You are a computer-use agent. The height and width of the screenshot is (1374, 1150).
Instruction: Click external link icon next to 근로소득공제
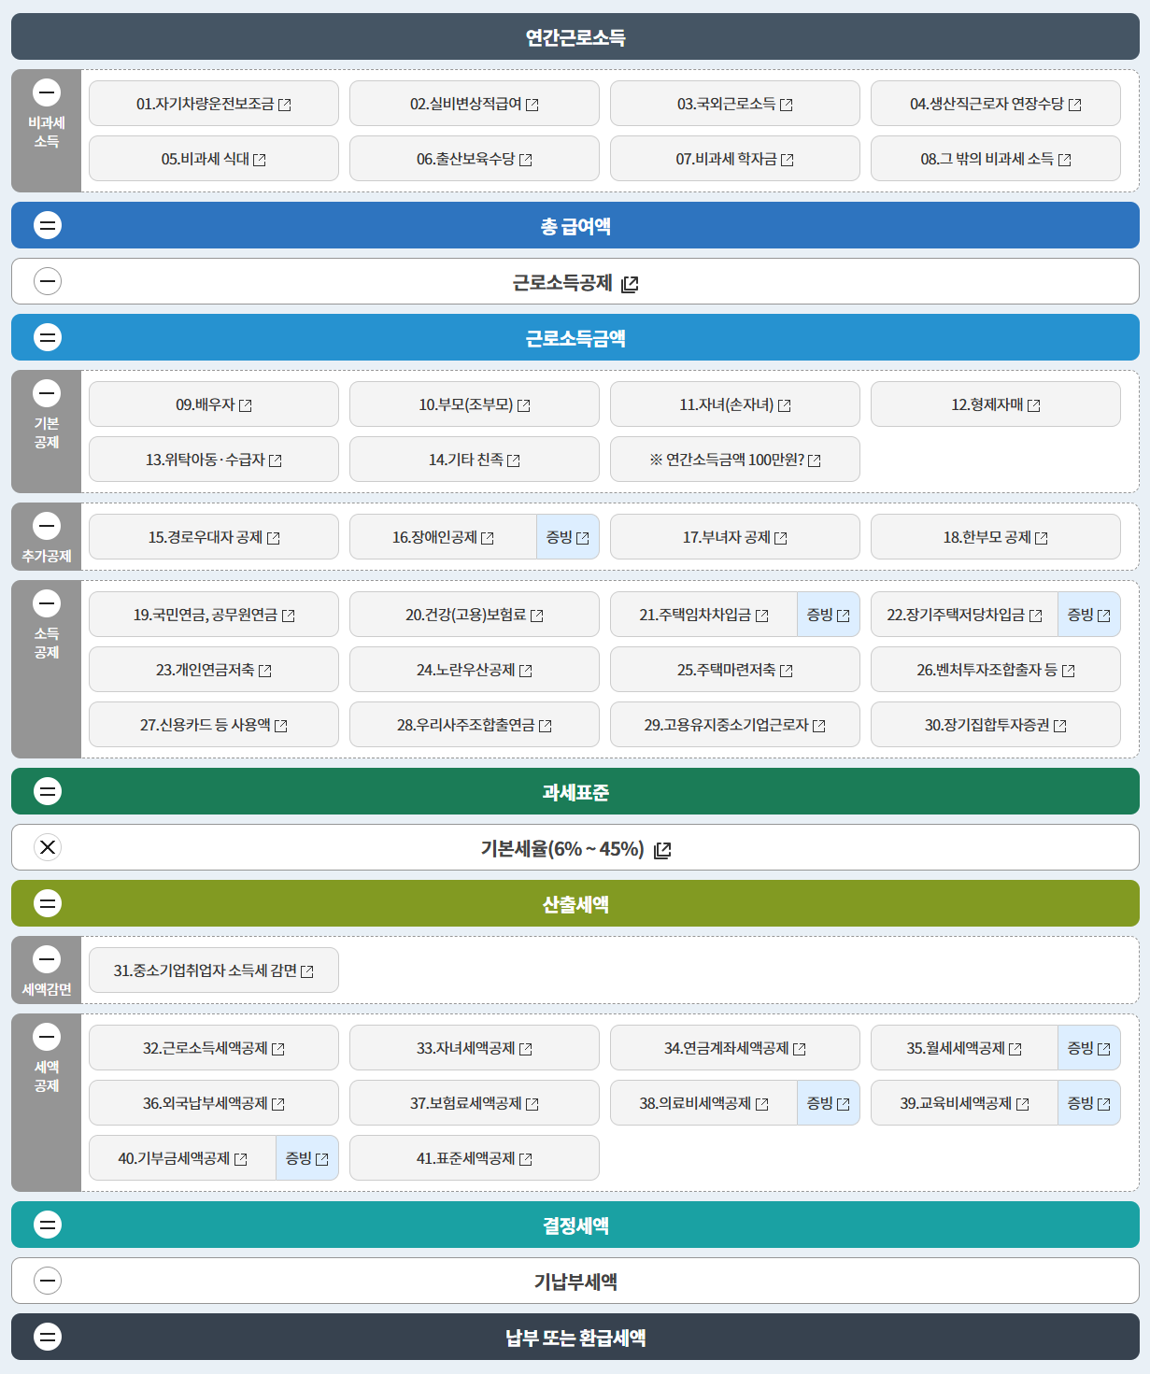pos(630,284)
